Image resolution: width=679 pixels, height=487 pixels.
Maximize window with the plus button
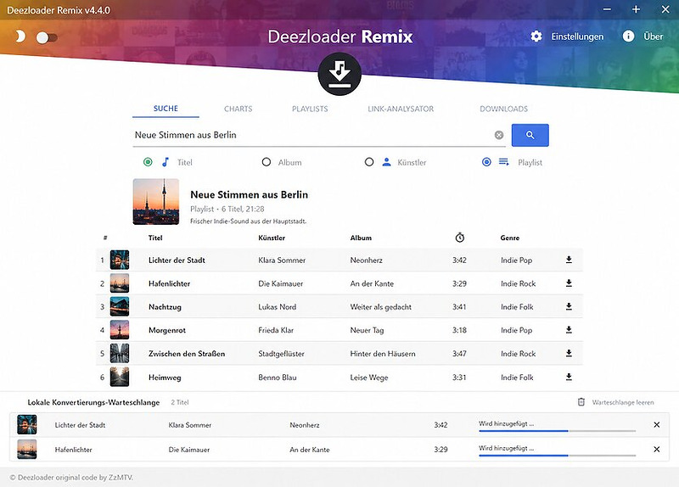pos(636,9)
